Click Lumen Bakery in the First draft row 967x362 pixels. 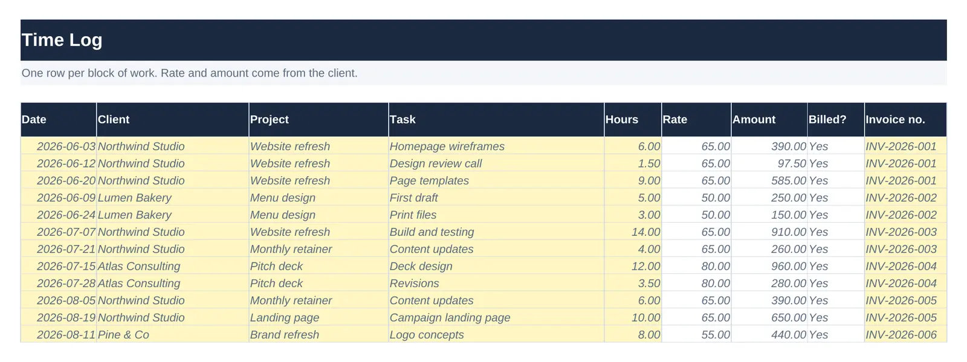pyautogui.click(x=173, y=197)
